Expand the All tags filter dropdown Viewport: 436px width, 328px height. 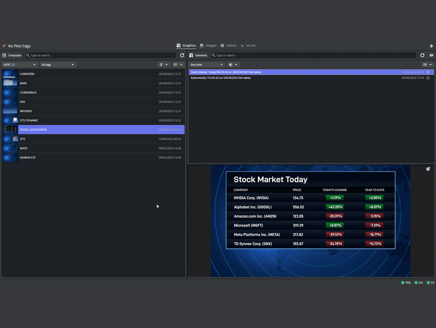[58, 65]
